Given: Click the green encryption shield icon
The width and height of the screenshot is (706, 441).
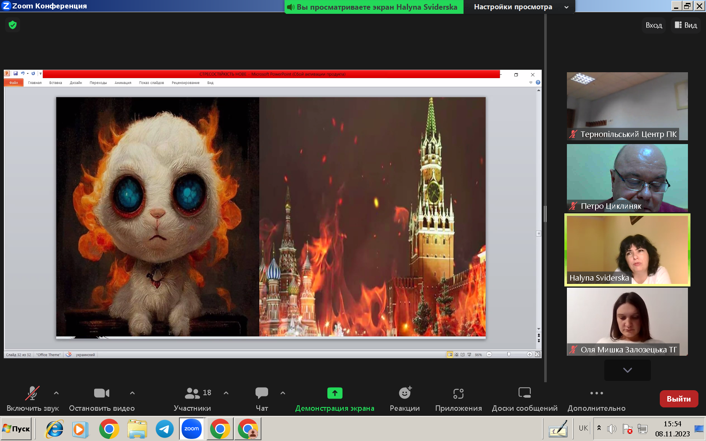Looking at the screenshot, I should pyautogui.click(x=13, y=25).
